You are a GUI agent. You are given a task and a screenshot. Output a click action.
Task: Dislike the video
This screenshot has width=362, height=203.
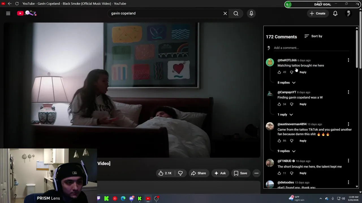[x=180, y=173]
